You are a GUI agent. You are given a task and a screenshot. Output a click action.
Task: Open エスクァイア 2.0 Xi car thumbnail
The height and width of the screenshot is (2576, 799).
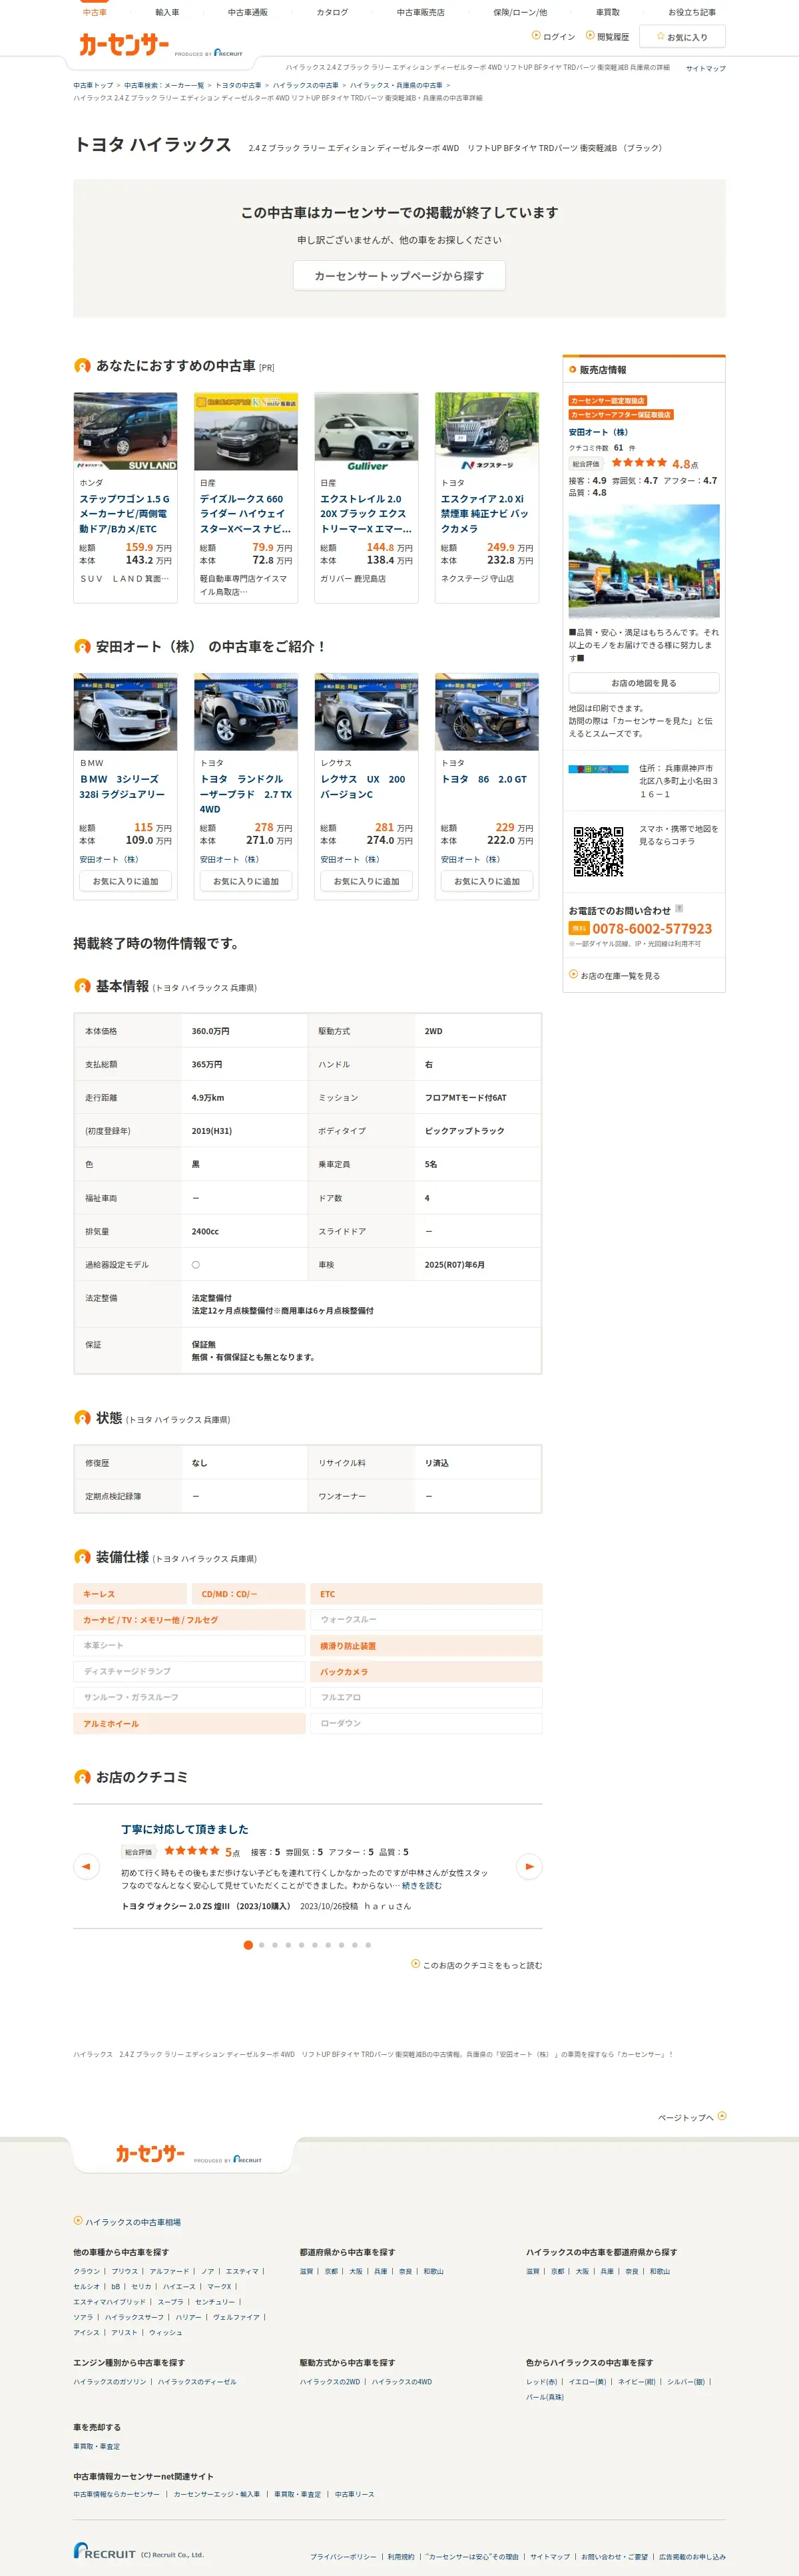pos(487,431)
